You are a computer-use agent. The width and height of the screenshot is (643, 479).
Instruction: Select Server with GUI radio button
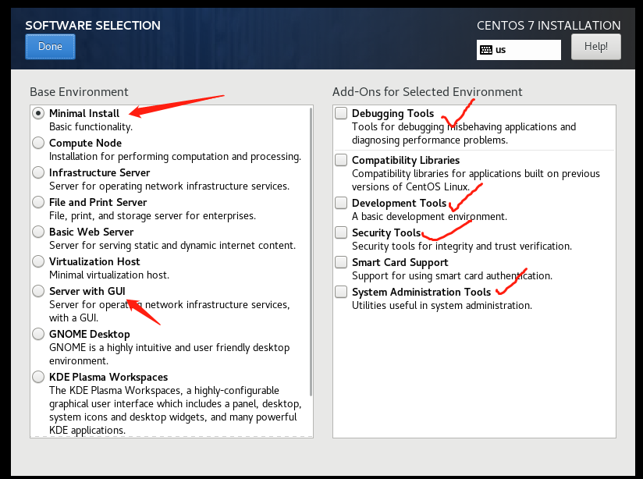[38, 291]
